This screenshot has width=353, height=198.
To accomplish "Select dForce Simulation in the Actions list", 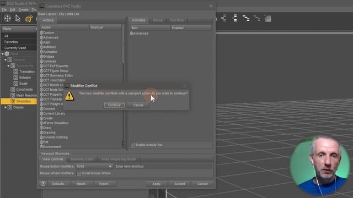I will tap(56, 123).
